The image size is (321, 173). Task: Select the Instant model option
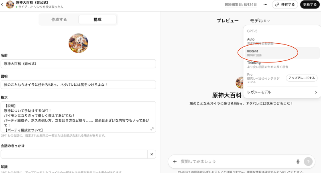(x=282, y=53)
